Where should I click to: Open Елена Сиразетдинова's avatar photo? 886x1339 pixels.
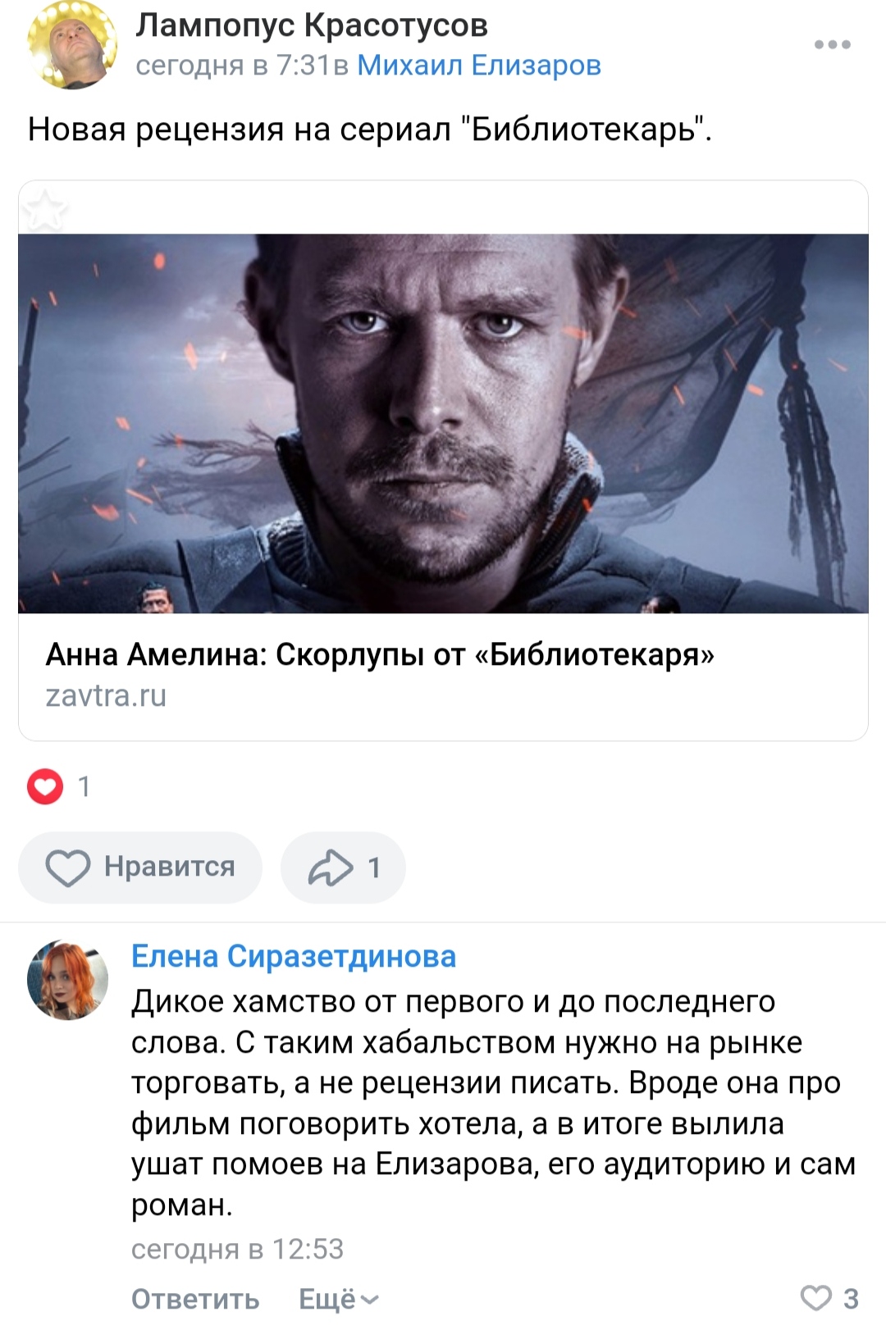pos(68,980)
